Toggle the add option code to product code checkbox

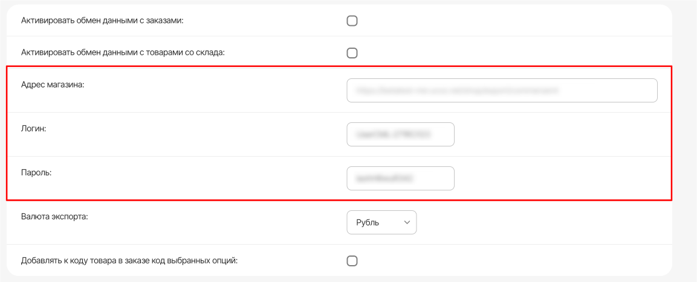click(x=352, y=261)
